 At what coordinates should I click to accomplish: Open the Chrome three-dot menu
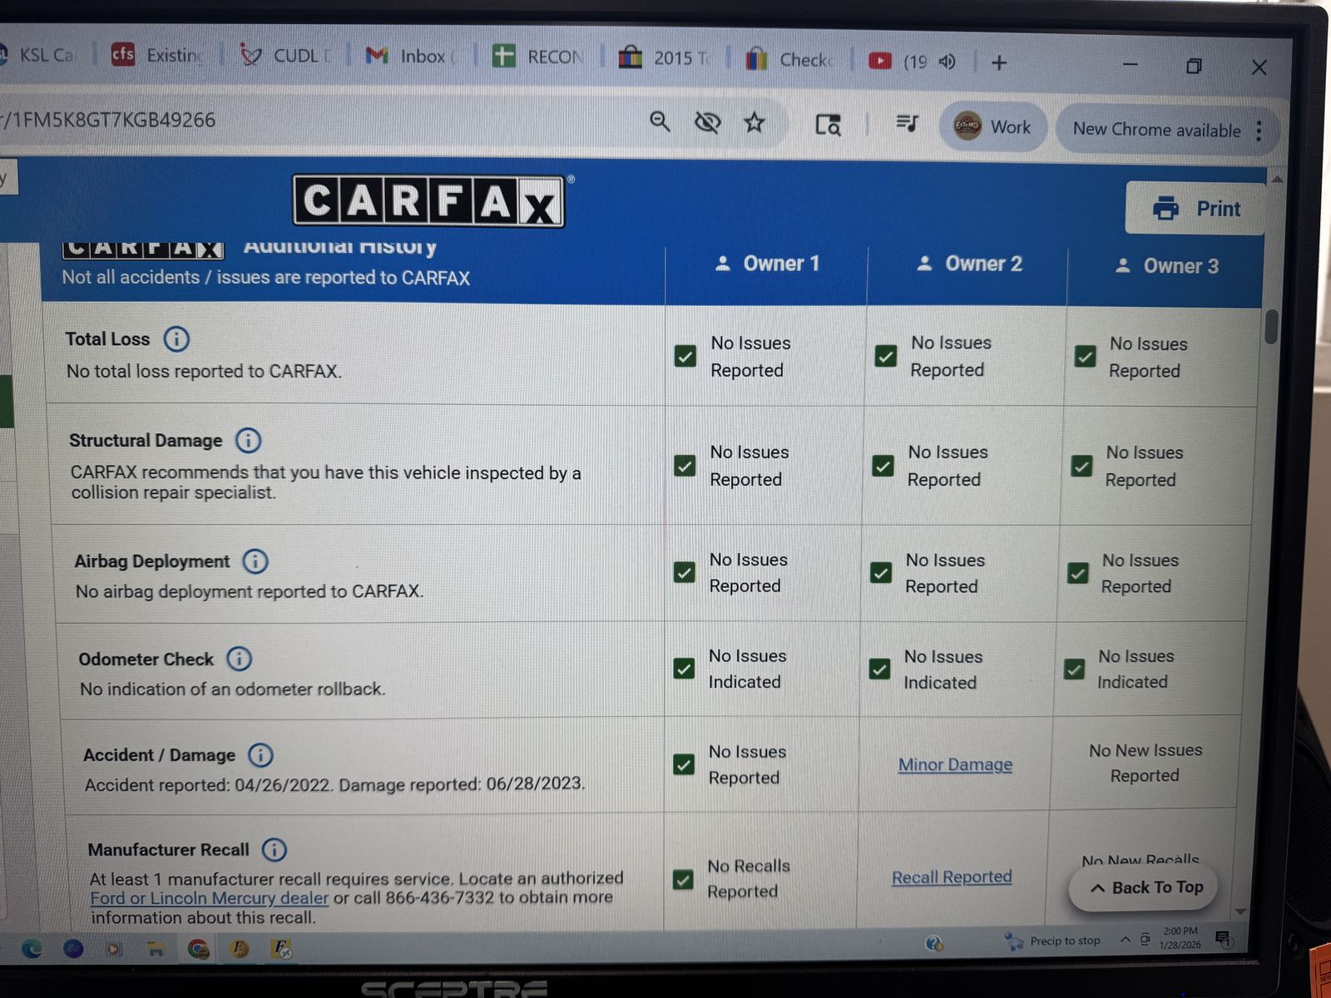(x=1259, y=131)
